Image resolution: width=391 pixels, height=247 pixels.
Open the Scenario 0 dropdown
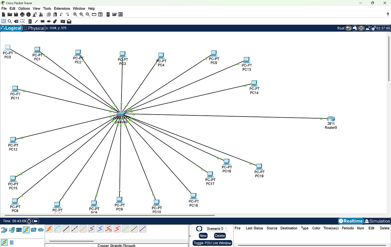(217, 229)
